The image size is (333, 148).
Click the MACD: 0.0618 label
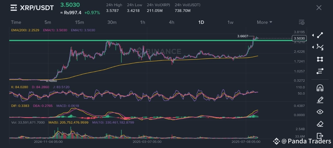68,106
